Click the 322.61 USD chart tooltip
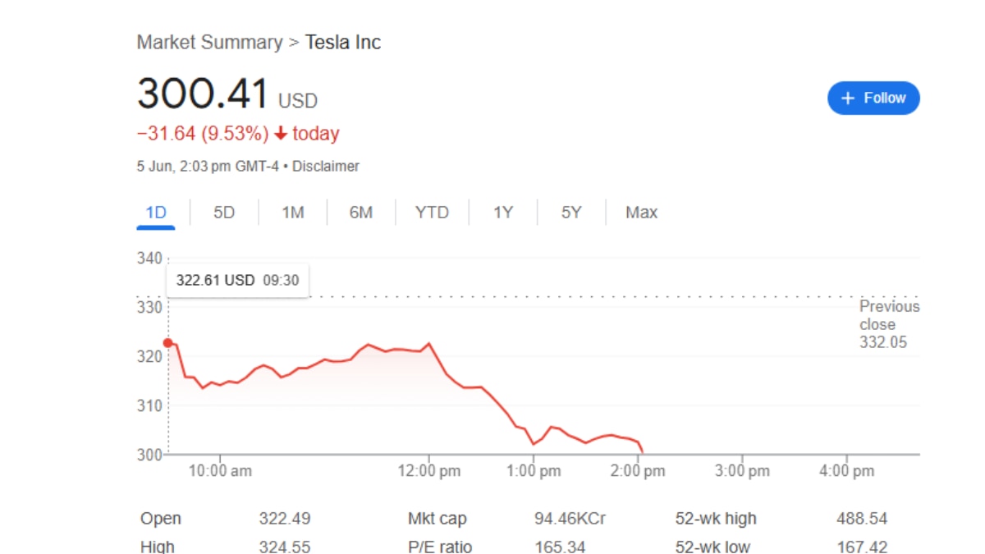Viewport: 985px width, 554px height. click(x=237, y=281)
